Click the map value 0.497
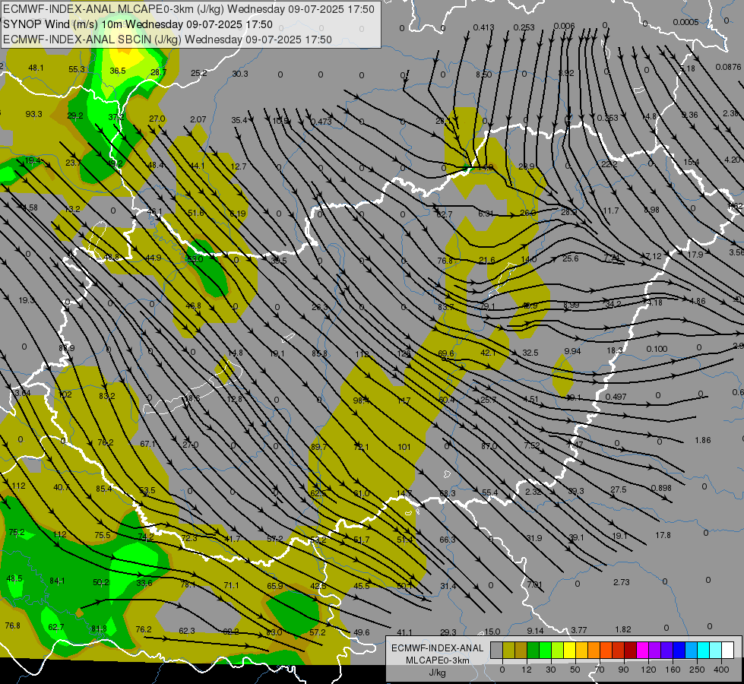Image resolution: width=744 pixels, height=684 pixels. (x=616, y=397)
